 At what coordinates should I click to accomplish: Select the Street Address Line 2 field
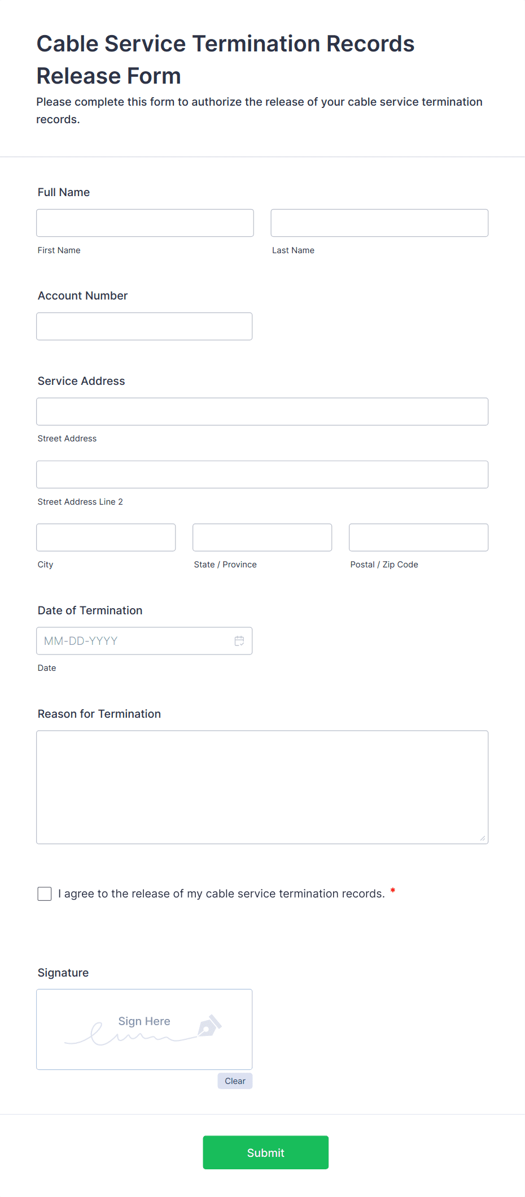point(262,475)
